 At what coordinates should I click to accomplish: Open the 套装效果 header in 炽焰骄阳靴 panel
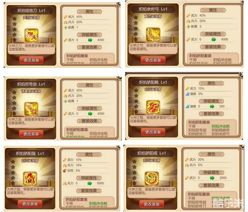click(x=211, y=114)
